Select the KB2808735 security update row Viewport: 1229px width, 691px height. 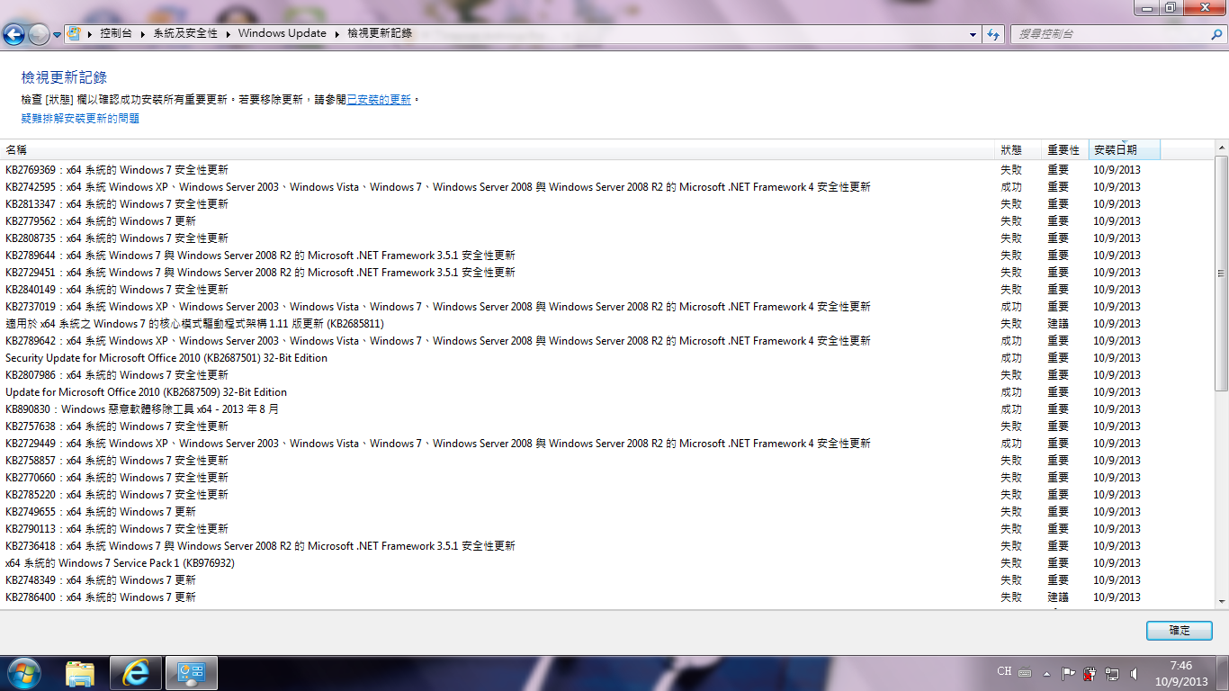[607, 238]
